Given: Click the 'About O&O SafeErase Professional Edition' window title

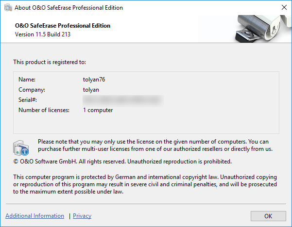Looking at the screenshot, I should tap(69, 8).
